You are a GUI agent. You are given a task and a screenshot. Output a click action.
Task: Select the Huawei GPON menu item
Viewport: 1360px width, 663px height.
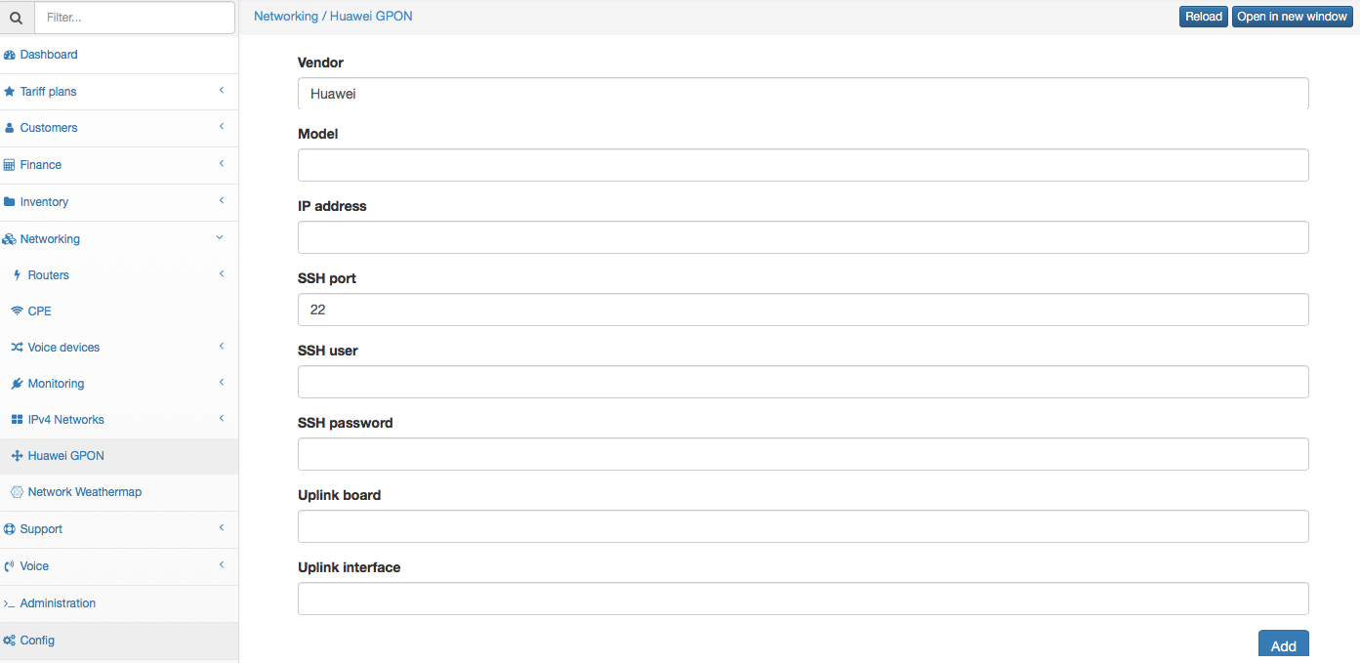(x=119, y=456)
